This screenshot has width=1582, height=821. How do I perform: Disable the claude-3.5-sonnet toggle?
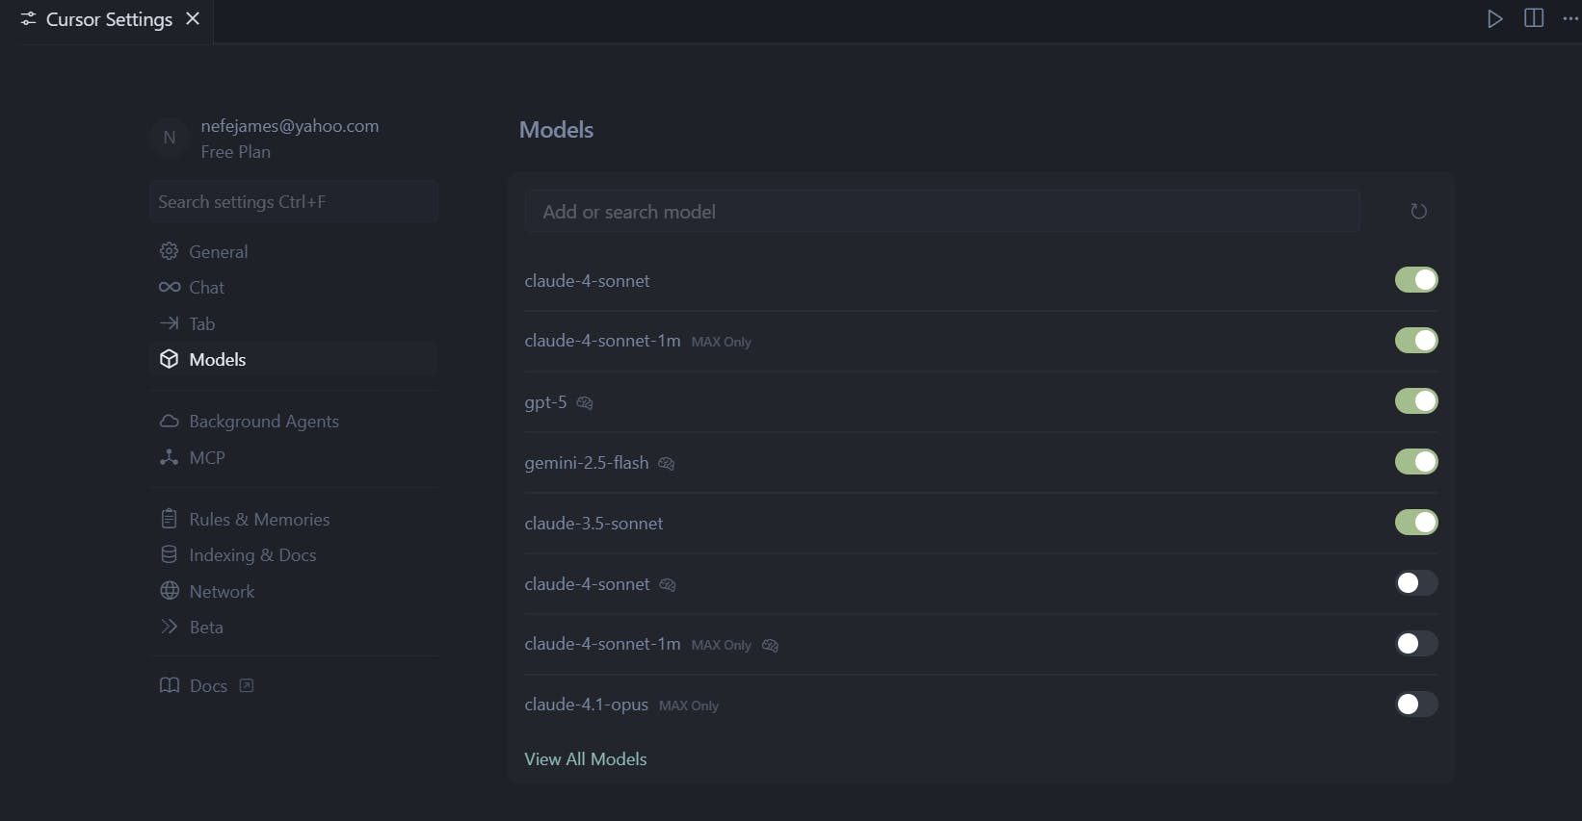(x=1415, y=523)
